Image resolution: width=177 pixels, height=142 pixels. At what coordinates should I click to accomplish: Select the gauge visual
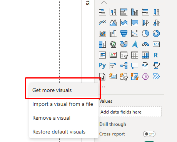(145, 44)
